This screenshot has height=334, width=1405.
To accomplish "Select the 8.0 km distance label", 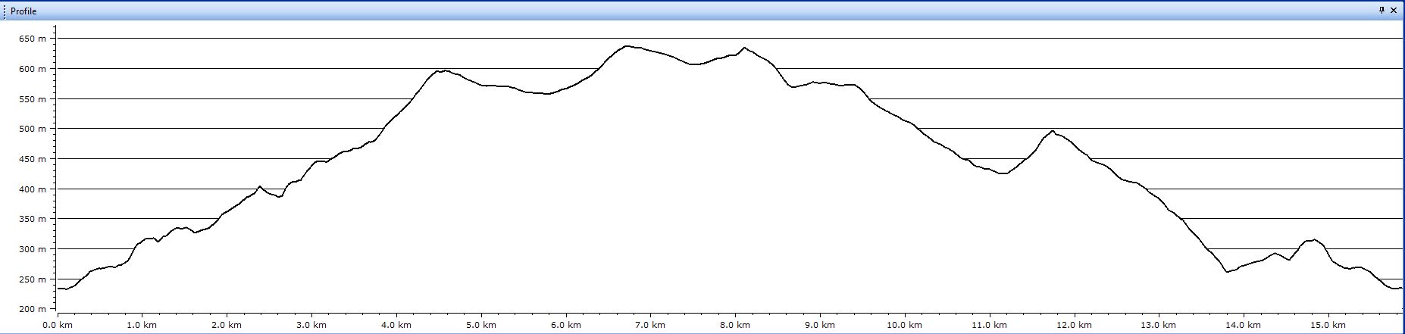I will click(x=735, y=325).
